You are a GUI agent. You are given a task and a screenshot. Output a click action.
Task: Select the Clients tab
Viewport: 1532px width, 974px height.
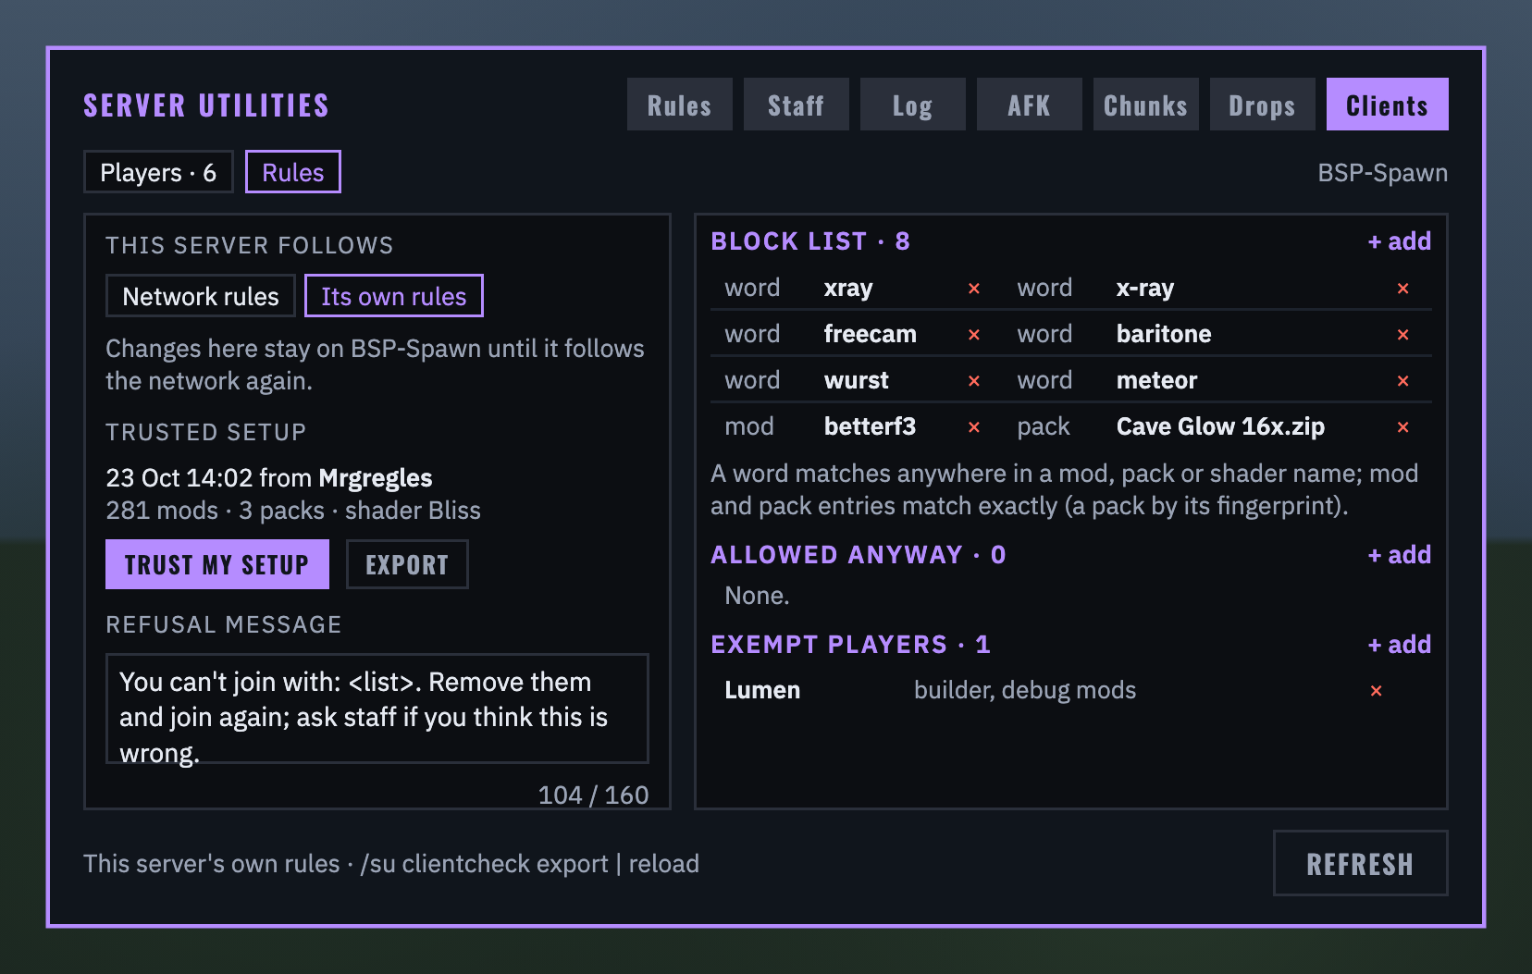(x=1388, y=105)
